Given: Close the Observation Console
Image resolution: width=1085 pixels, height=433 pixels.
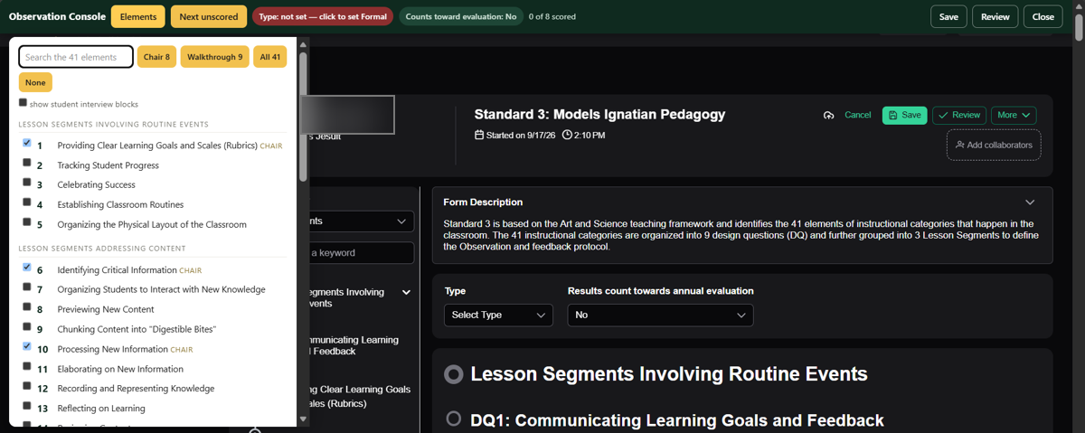Looking at the screenshot, I should point(1043,16).
